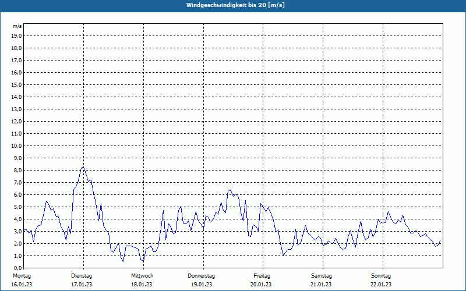The width and height of the screenshot is (466, 291).
Task: Click the date 22.01.23
Action: coord(382,285)
